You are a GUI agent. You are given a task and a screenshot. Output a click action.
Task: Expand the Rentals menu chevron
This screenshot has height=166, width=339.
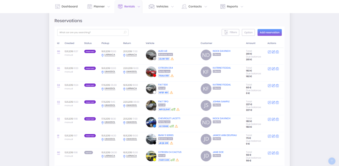(x=139, y=7)
